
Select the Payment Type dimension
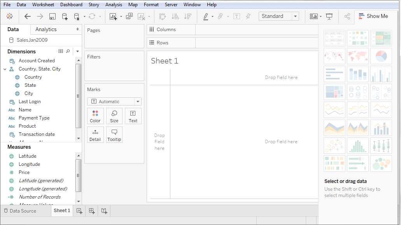coord(34,118)
